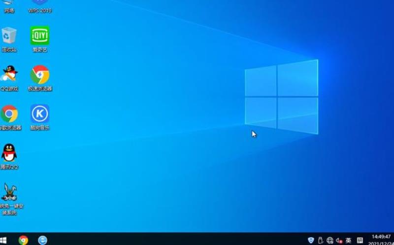Viewport: 394px width, 245px height.
Task: Select the "WPS 2019" icon label
Action: (x=40, y=10)
